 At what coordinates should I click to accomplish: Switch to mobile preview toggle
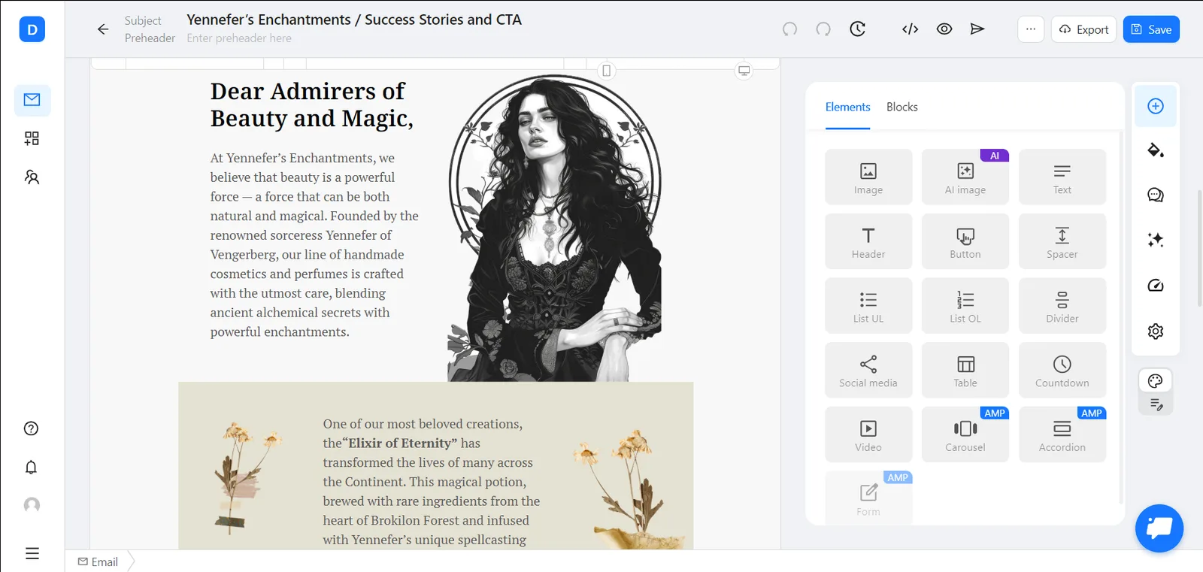[607, 71]
